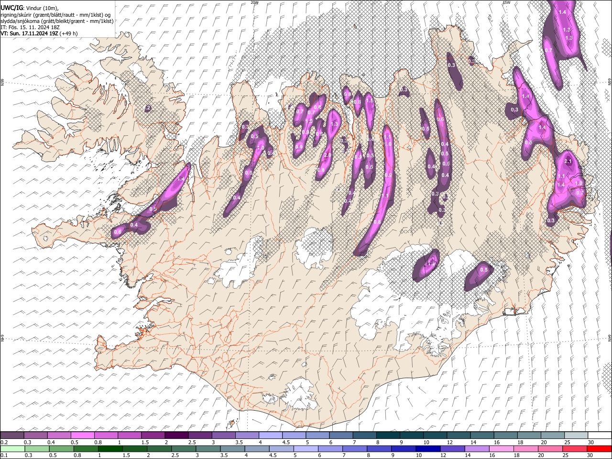Click the 'VT: Sun. 17.11.2024 19Z (+49 h)' line
The height and width of the screenshot is (459, 612).
tap(39, 33)
